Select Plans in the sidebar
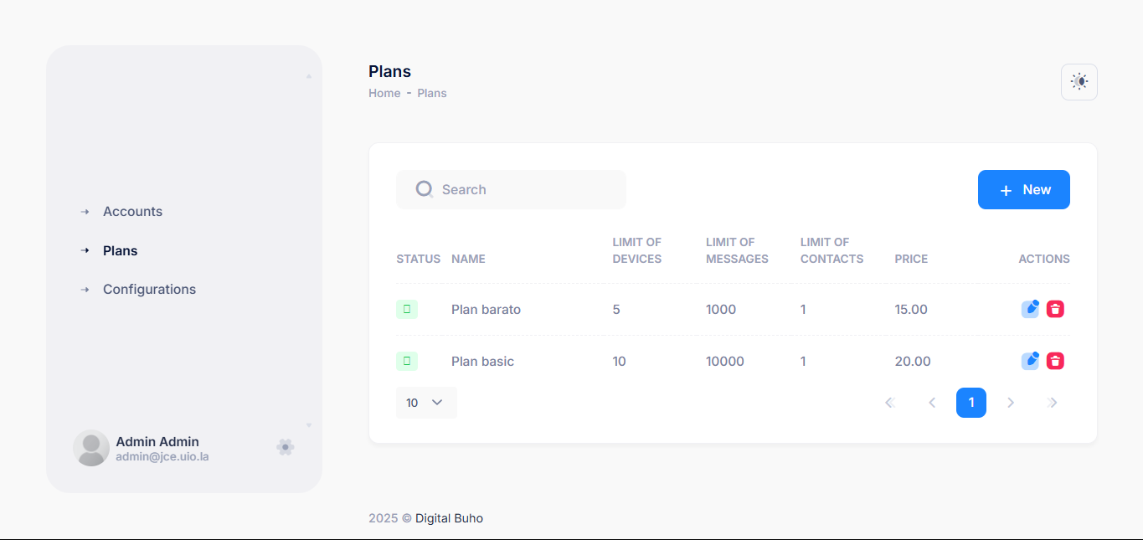 click(x=120, y=250)
